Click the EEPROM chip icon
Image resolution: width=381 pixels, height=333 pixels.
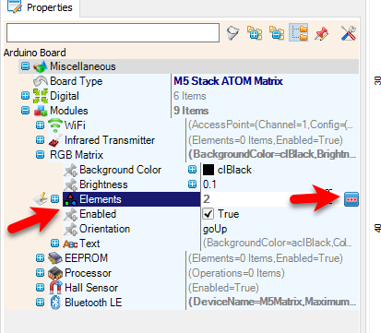(55, 258)
